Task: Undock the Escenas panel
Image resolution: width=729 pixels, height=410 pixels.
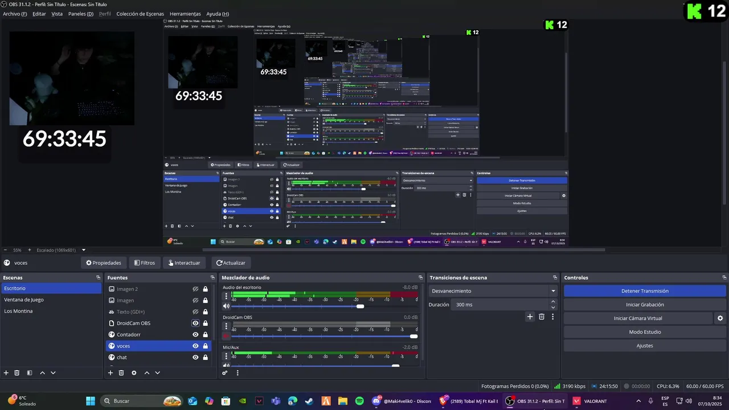Action: pos(98,278)
